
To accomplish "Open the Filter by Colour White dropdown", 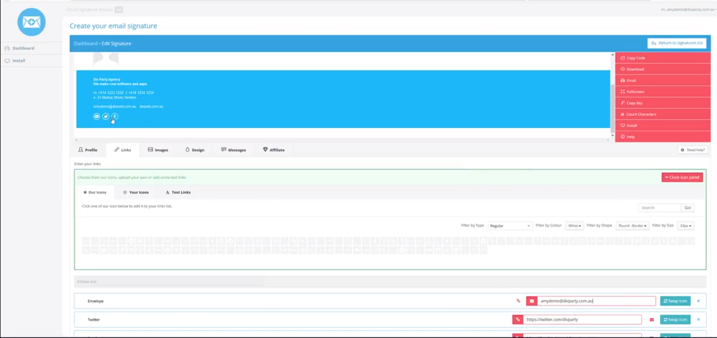I will 575,226.
